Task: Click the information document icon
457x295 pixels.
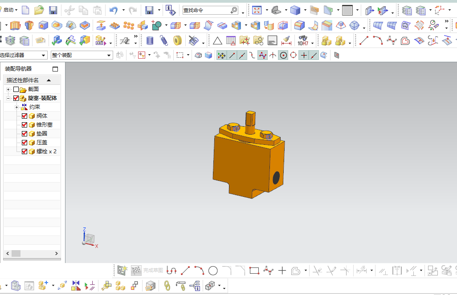Action: (171, 11)
